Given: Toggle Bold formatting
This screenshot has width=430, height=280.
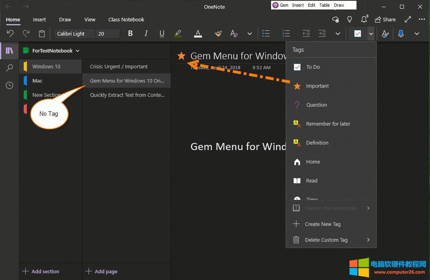Looking at the screenshot, I should tap(130, 33).
